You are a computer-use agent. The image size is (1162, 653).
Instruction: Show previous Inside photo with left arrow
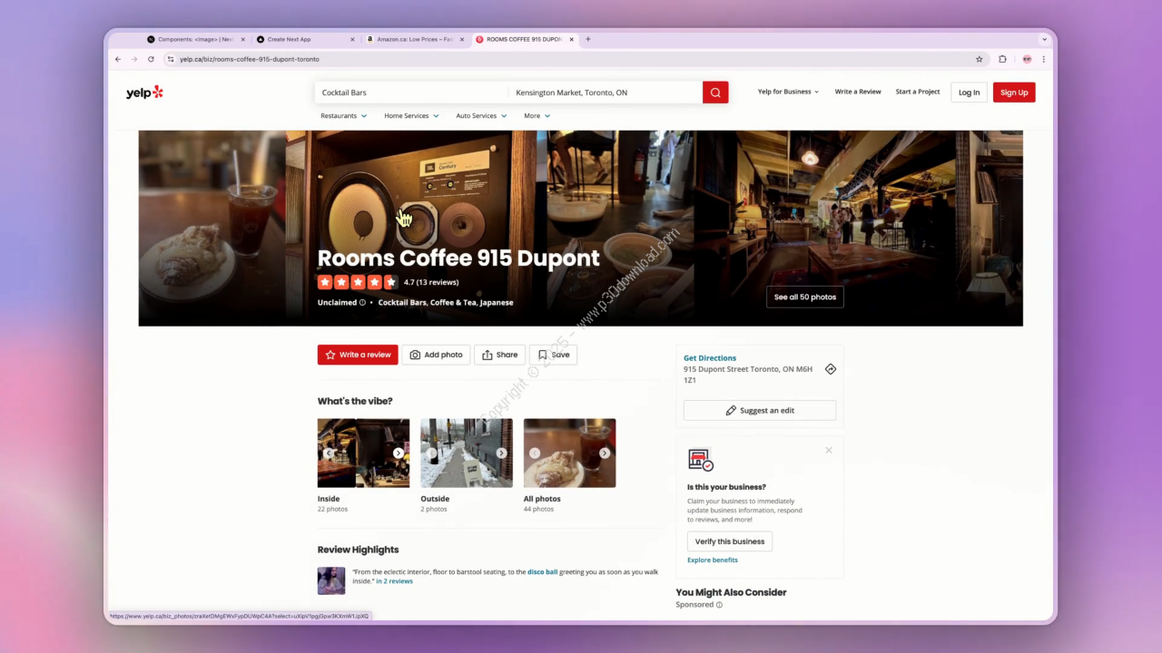pyautogui.click(x=329, y=453)
